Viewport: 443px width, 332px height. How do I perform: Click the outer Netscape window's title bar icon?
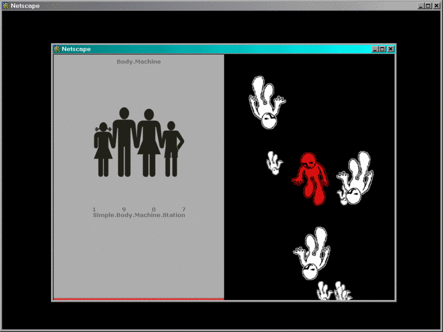click(x=6, y=6)
